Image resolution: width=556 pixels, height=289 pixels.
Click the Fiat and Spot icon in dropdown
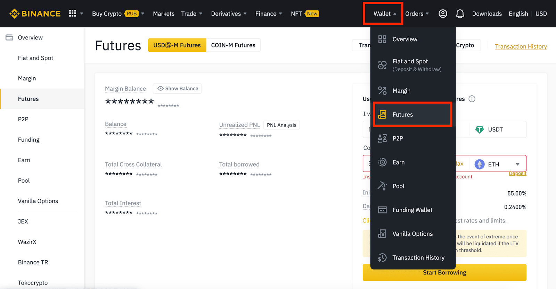(x=382, y=65)
